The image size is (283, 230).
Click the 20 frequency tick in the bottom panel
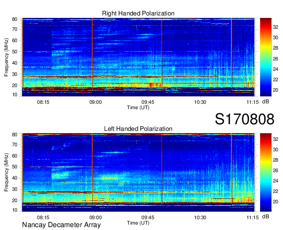15,200
